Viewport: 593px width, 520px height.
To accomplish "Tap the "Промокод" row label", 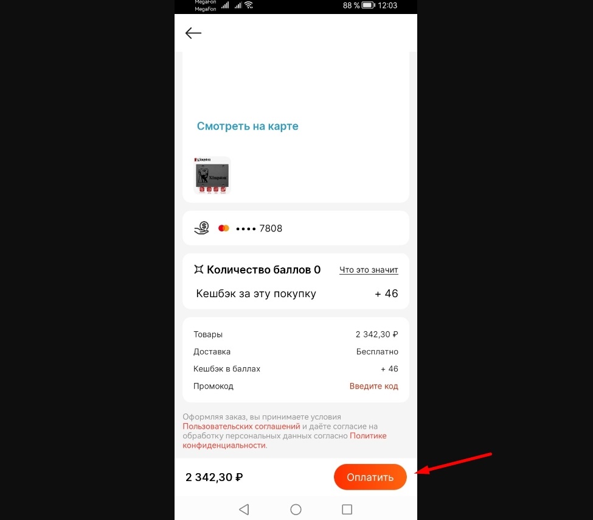I will (213, 386).
